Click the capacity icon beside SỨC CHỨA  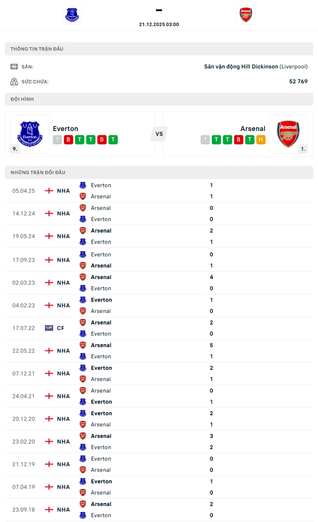(13, 81)
